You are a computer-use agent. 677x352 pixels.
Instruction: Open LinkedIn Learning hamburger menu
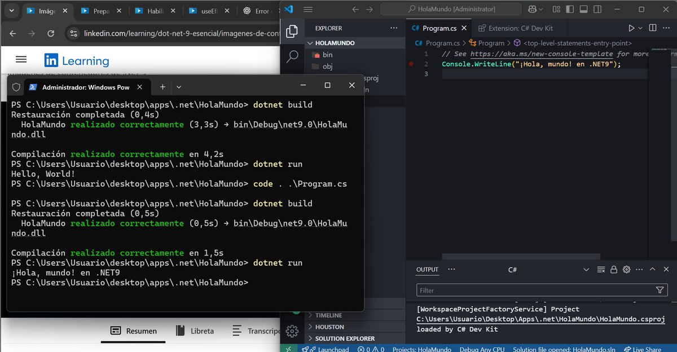click(x=21, y=60)
